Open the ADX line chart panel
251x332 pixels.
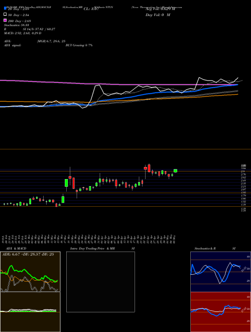[x=30, y=272]
